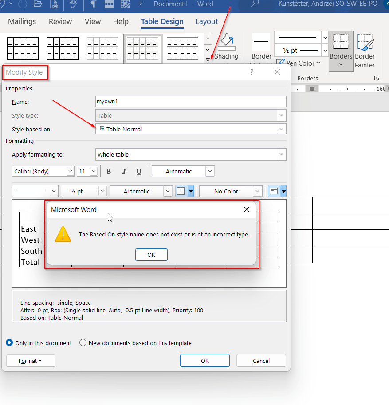The image size is (389, 405).
Task: Apply Italic in Modify Style dialog
Action: coord(124,171)
